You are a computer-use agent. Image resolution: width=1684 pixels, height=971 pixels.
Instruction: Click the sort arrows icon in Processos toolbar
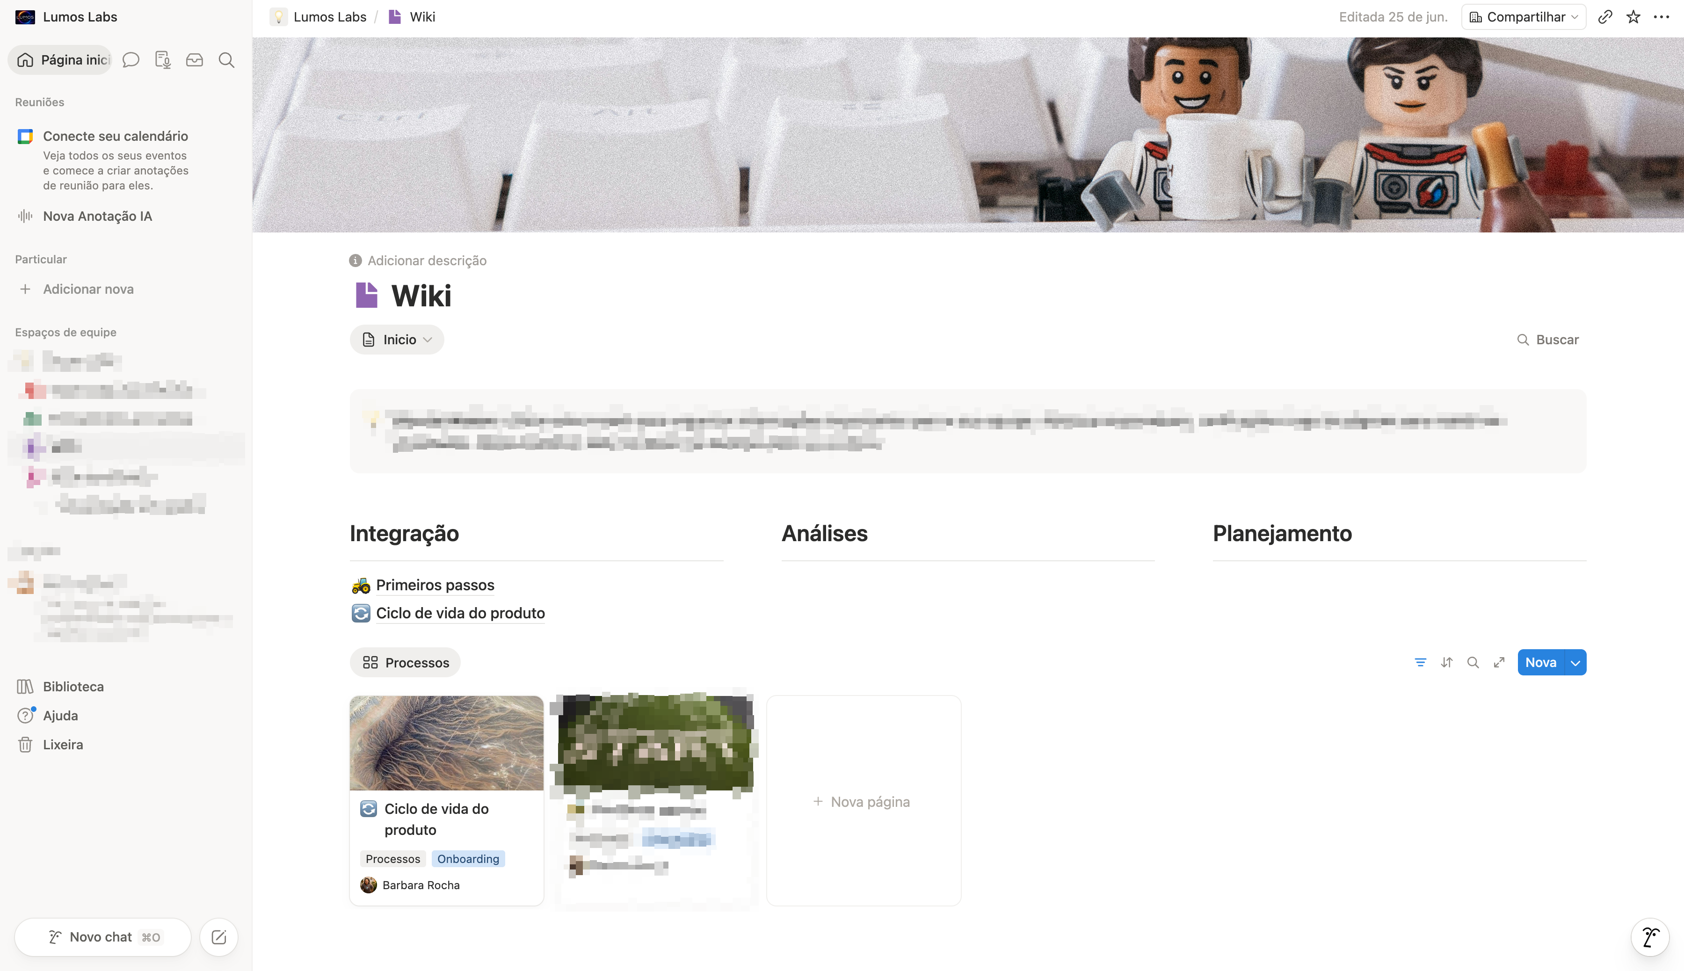click(x=1446, y=662)
